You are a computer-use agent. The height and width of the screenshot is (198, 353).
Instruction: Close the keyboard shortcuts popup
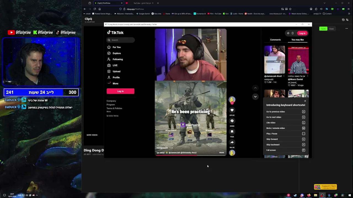click(305, 101)
